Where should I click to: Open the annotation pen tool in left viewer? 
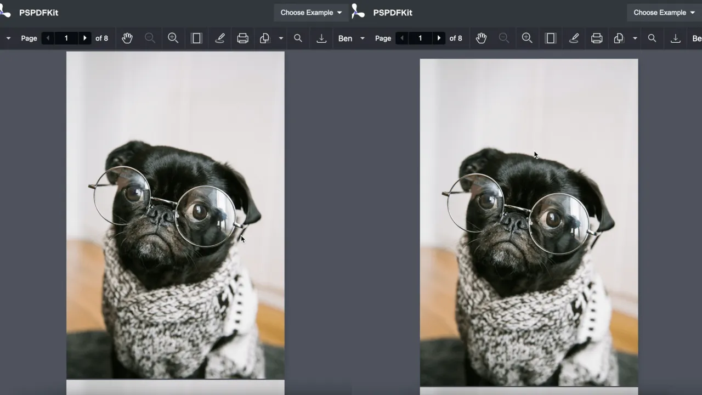pyautogui.click(x=220, y=38)
